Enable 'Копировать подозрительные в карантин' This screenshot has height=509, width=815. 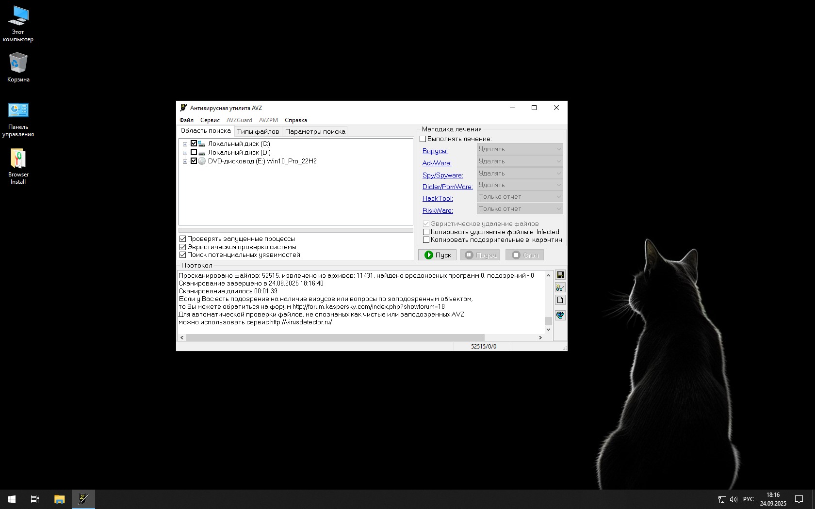(x=426, y=240)
